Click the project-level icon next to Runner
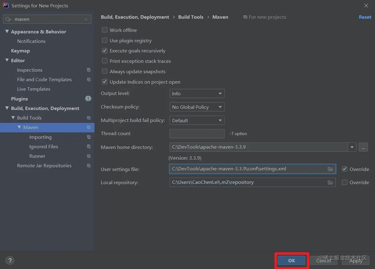 point(89,156)
